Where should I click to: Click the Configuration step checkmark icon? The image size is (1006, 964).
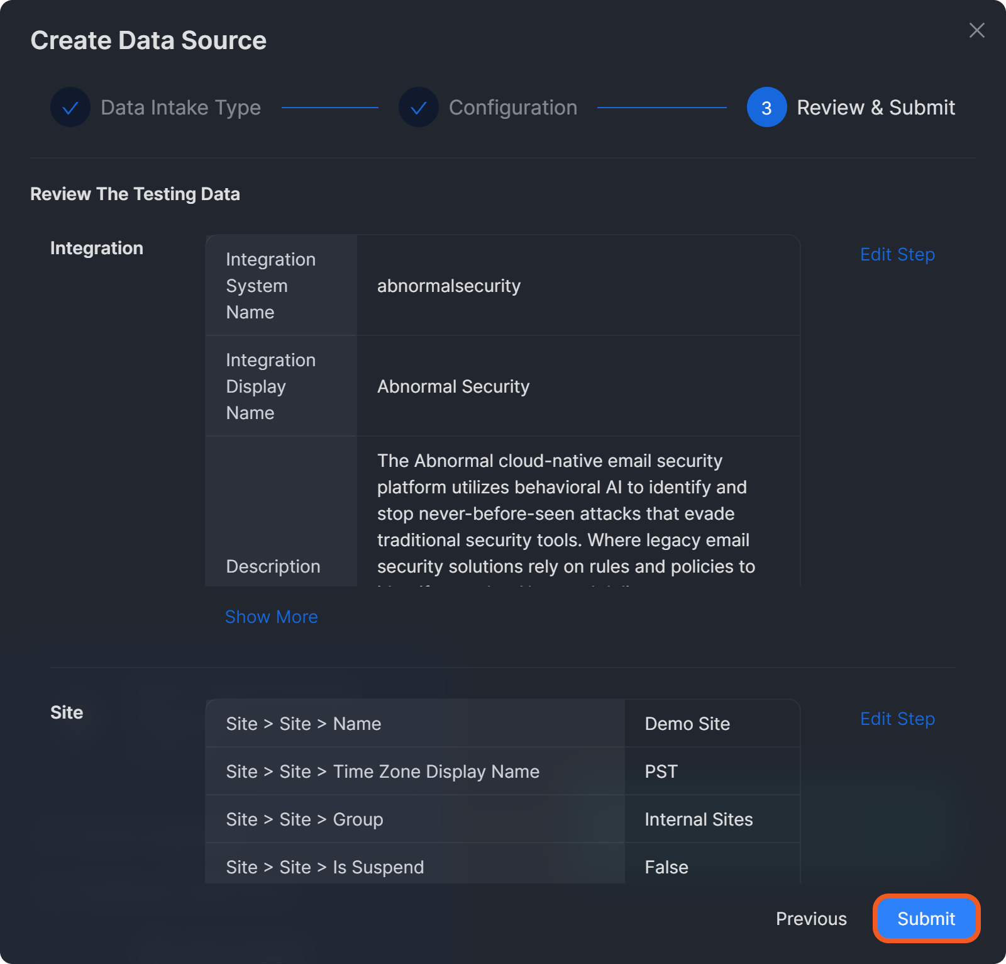(419, 108)
